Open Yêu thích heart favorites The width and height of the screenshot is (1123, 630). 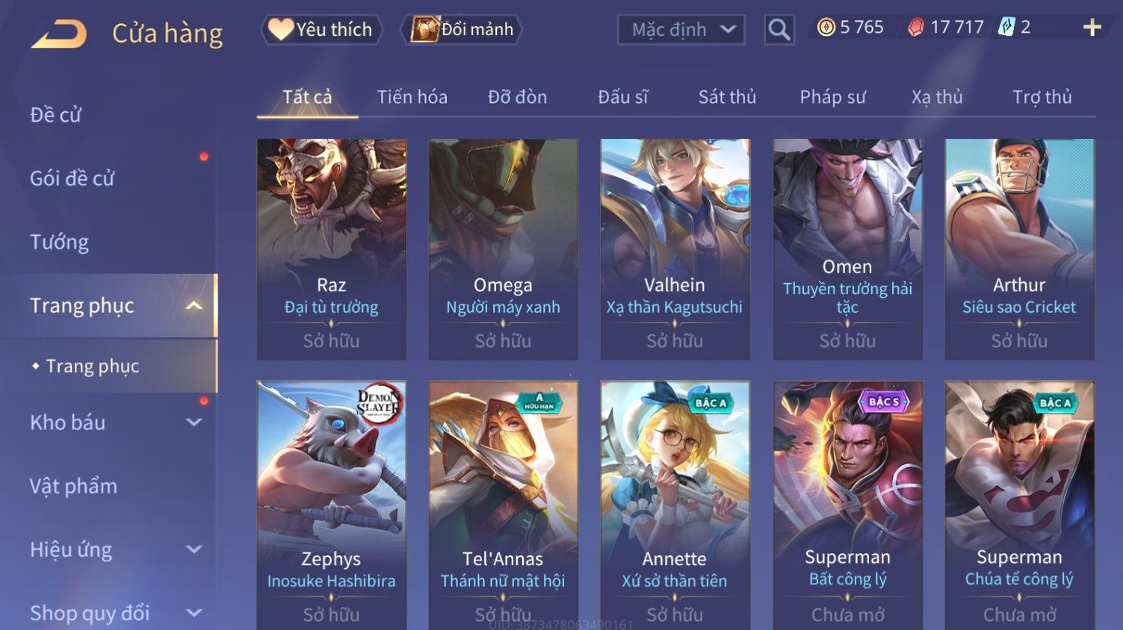pyautogui.click(x=321, y=30)
